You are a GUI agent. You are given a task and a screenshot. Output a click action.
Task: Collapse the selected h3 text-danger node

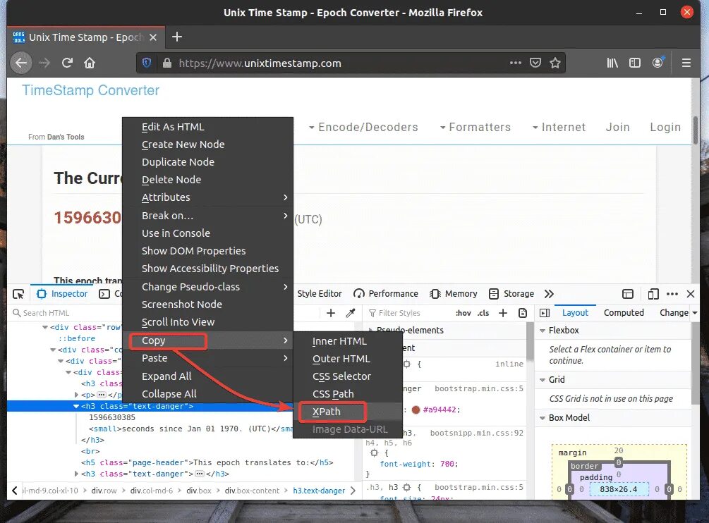coord(76,407)
